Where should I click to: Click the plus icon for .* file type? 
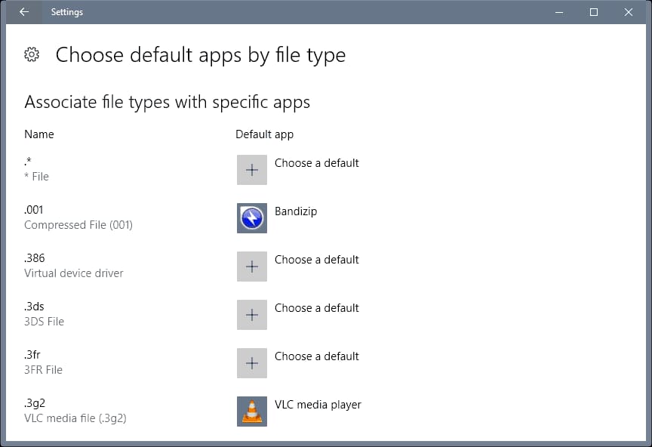[251, 170]
